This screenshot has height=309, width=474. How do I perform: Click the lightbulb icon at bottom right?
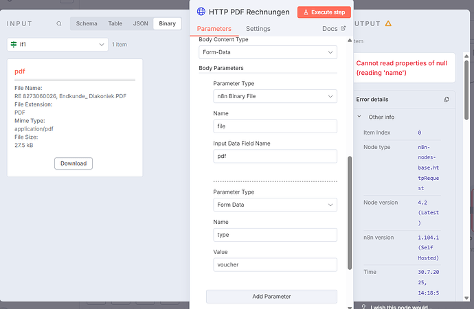click(364, 307)
